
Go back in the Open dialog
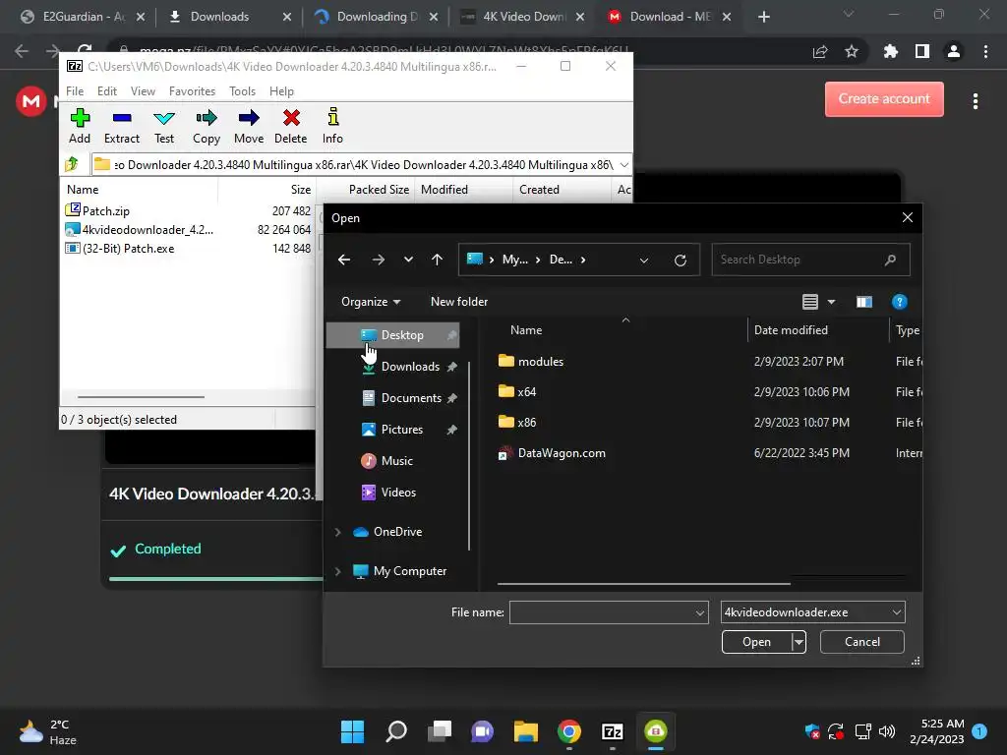coord(344,260)
